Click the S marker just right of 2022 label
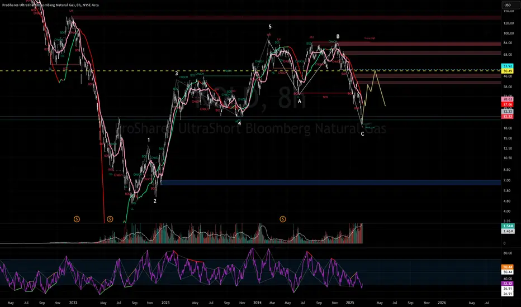Image resolution: width=521 pixels, height=307 pixels. click(x=77, y=219)
